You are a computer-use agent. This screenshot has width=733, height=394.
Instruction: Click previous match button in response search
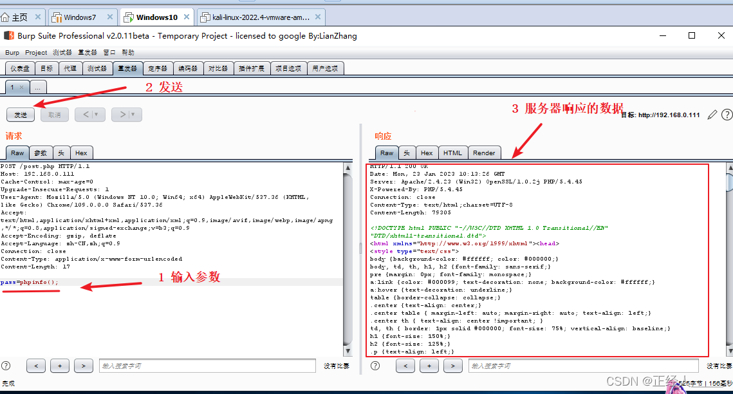point(405,366)
